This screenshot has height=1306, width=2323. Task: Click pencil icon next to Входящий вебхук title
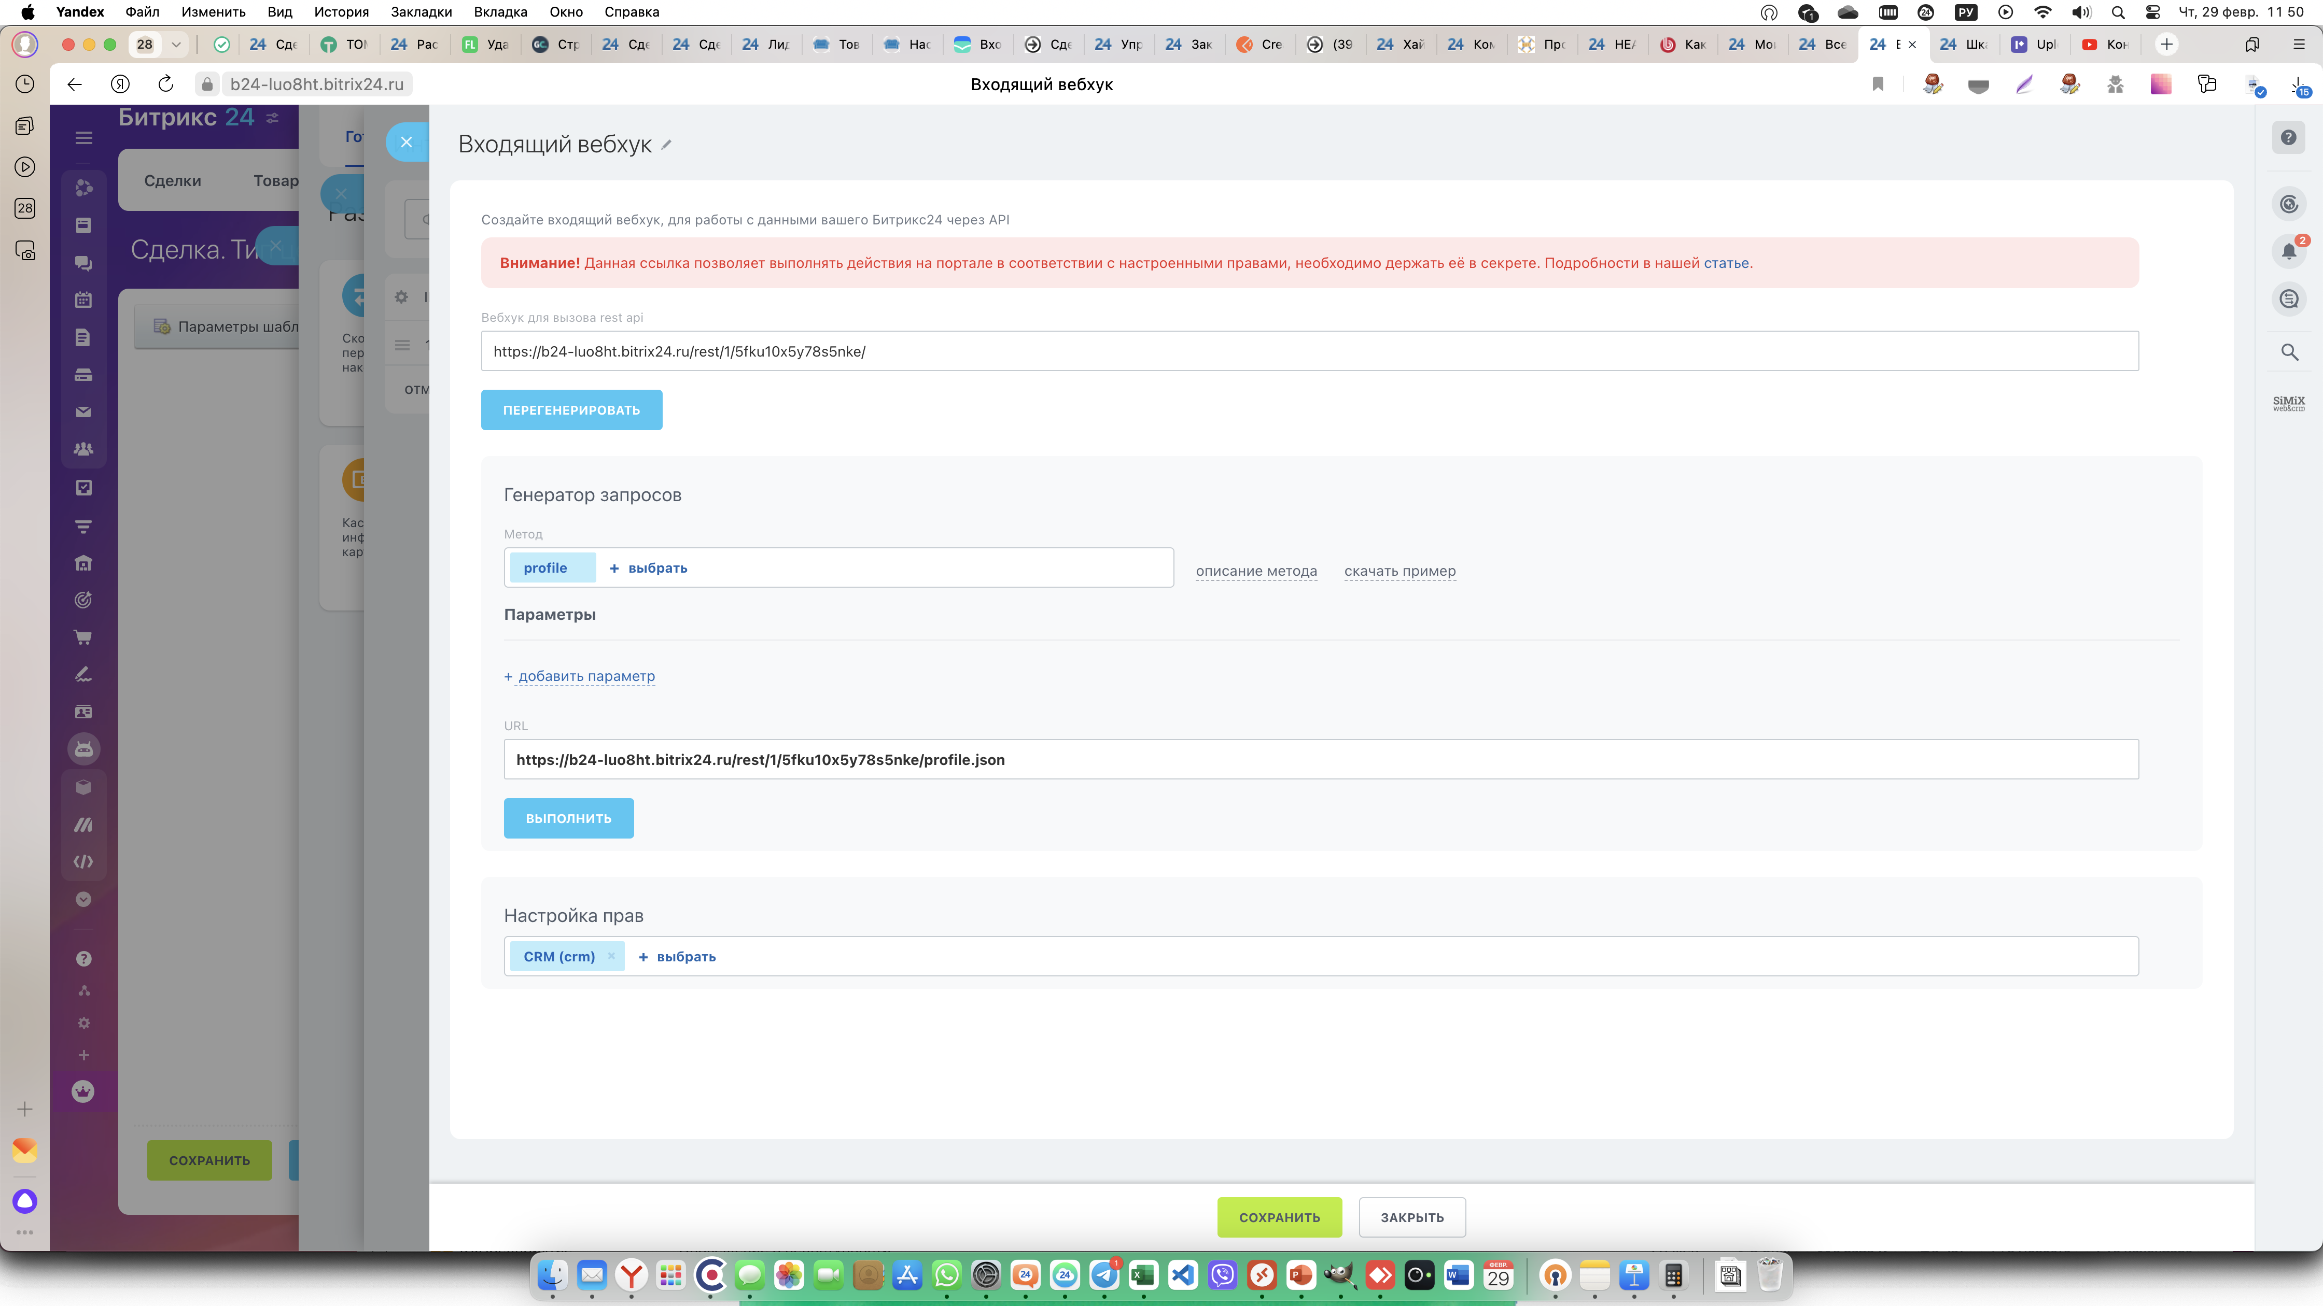point(666,145)
